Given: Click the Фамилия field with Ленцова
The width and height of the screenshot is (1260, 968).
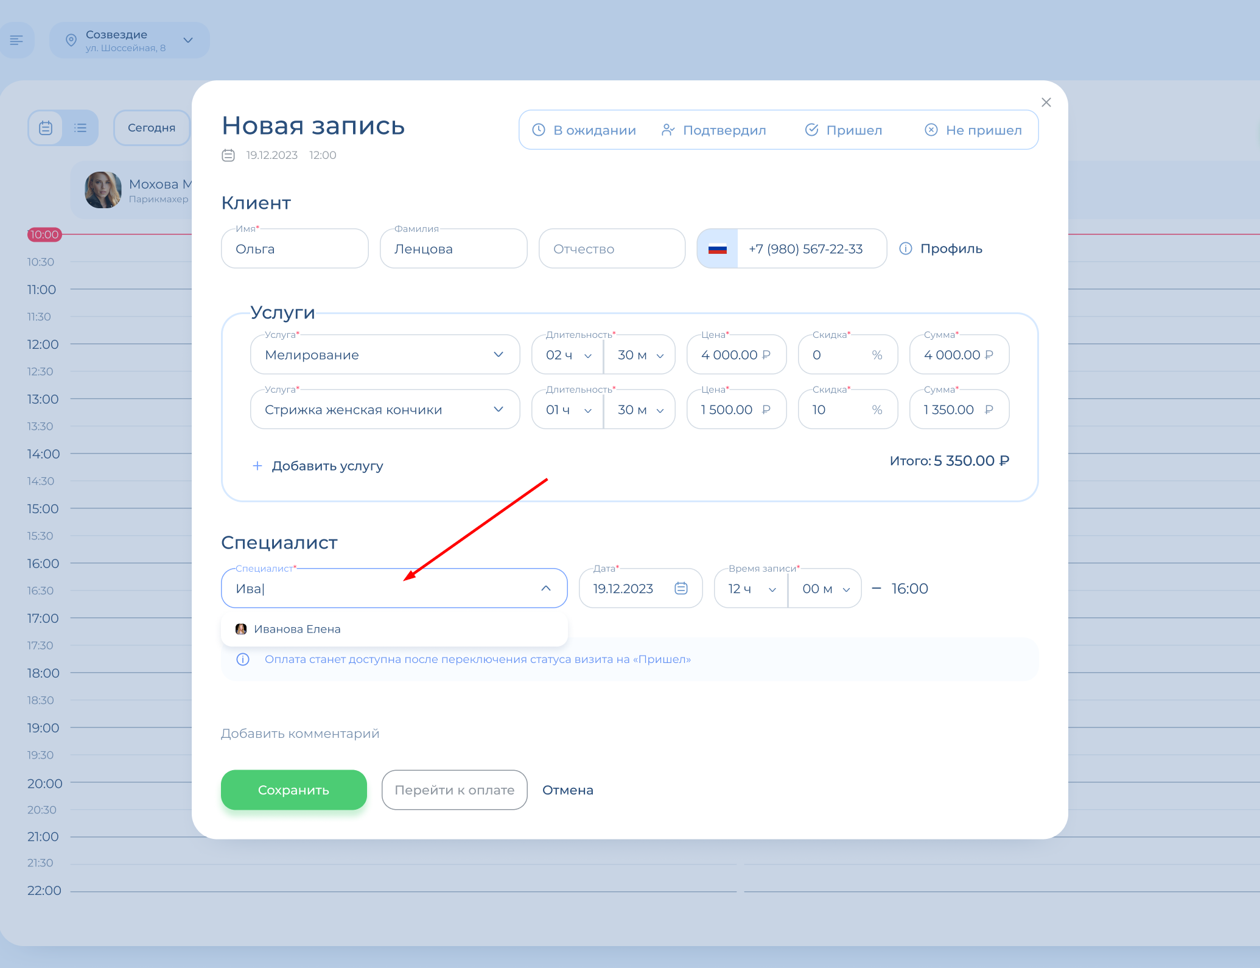Looking at the screenshot, I should 453,248.
